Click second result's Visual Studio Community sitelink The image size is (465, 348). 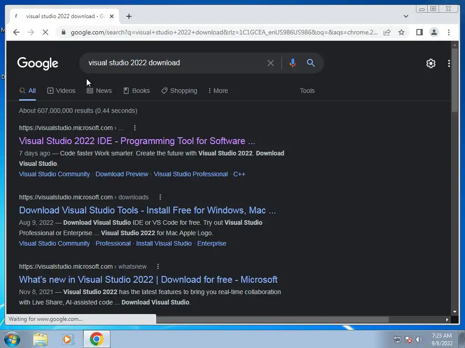click(x=54, y=243)
